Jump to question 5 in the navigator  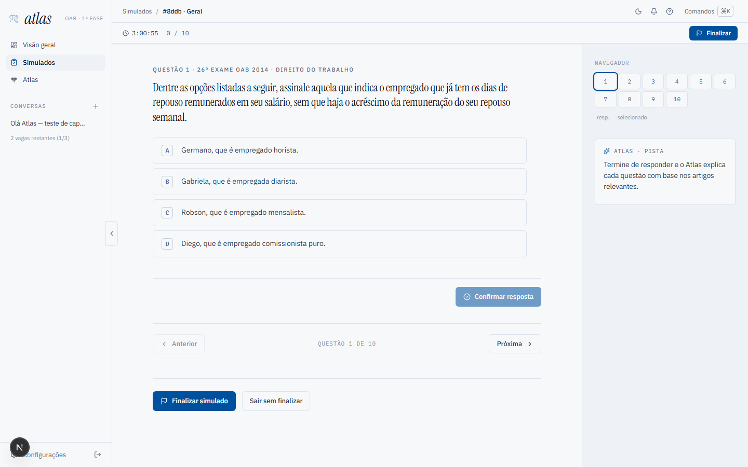[x=701, y=81]
